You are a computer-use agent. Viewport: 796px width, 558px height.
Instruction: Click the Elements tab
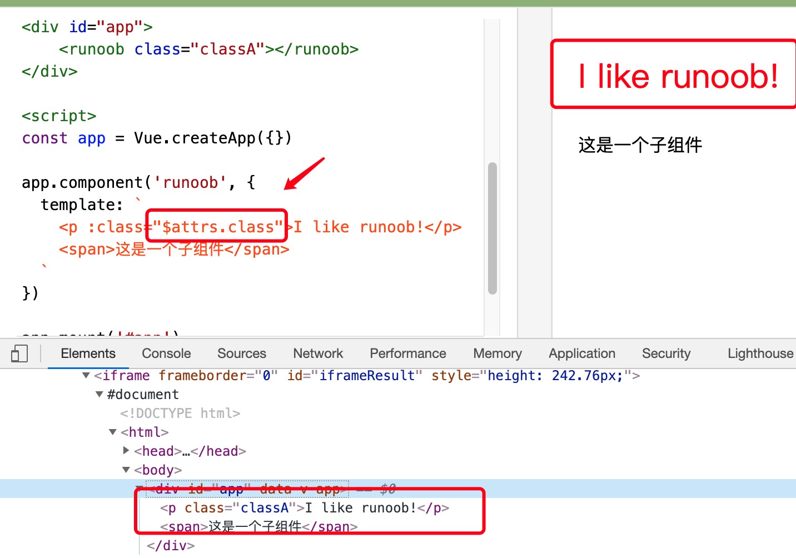(88, 353)
